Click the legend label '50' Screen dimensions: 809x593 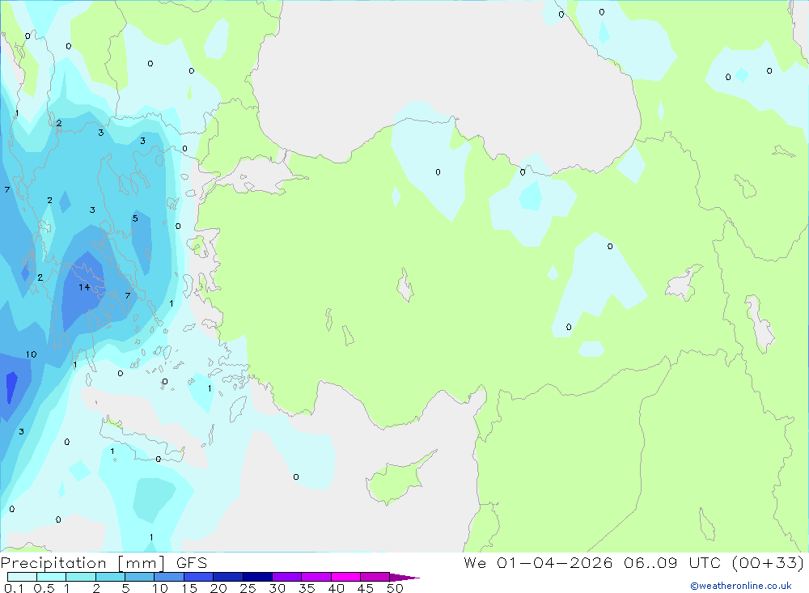[395, 588]
